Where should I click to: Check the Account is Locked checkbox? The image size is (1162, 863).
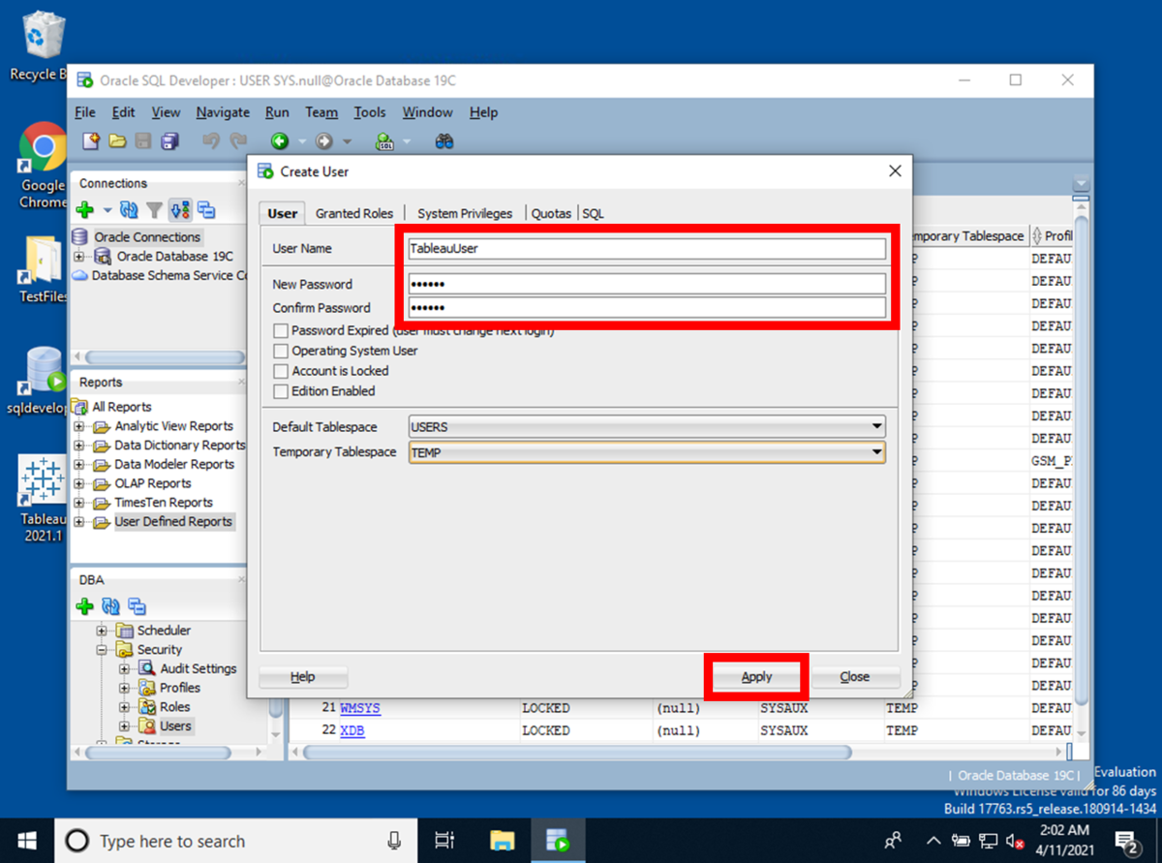click(x=281, y=371)
